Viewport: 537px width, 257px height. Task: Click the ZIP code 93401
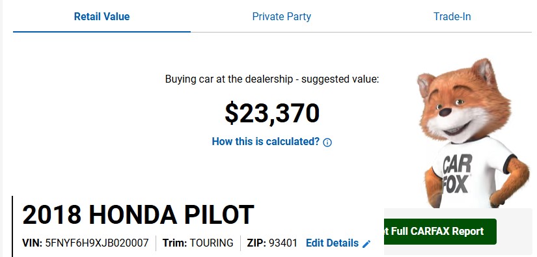tap(283, 243)
